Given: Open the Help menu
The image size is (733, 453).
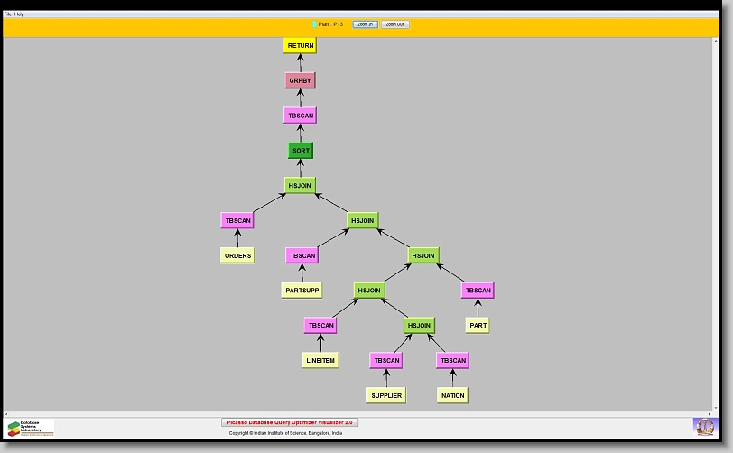Looking at the screenshot, I should tap(20, 14).
